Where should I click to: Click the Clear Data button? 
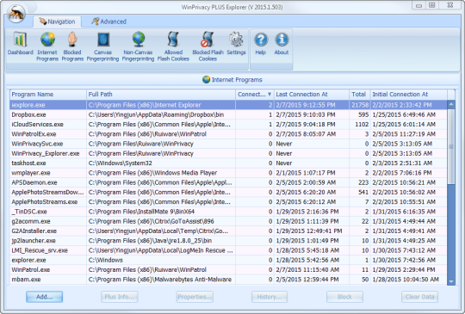click(419, 297)
